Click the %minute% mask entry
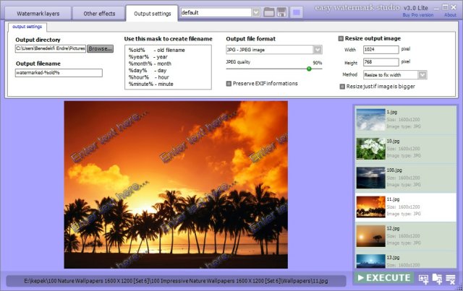Screen dimensions: 463x291 (x=151, y=84)
